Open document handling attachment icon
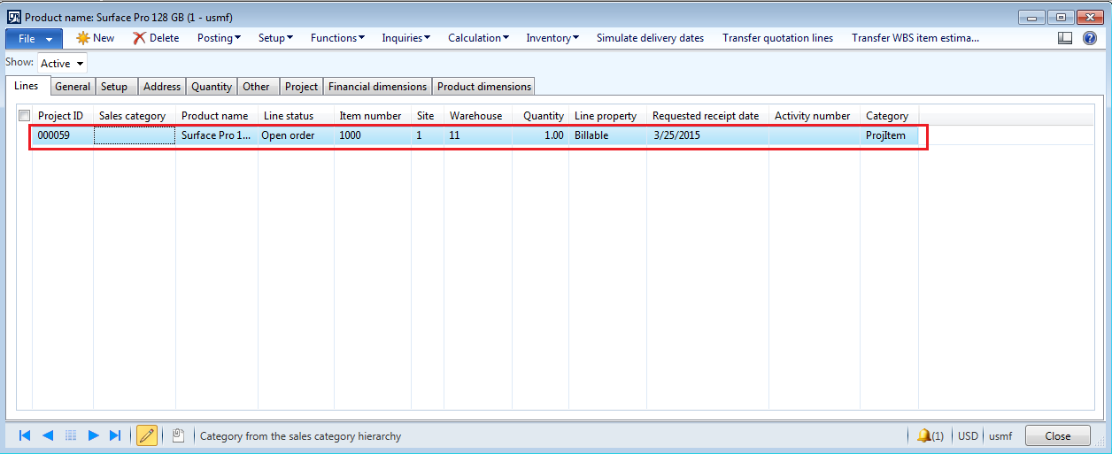 point(177,435)
